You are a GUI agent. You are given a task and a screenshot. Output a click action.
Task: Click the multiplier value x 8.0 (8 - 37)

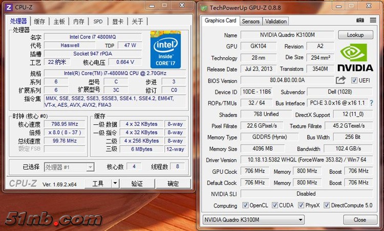point(65,132)
